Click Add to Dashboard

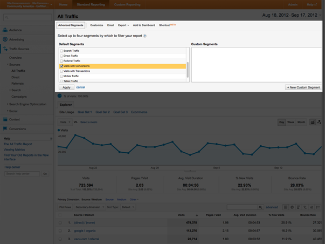pyautogui.click(x=144, y=25)
